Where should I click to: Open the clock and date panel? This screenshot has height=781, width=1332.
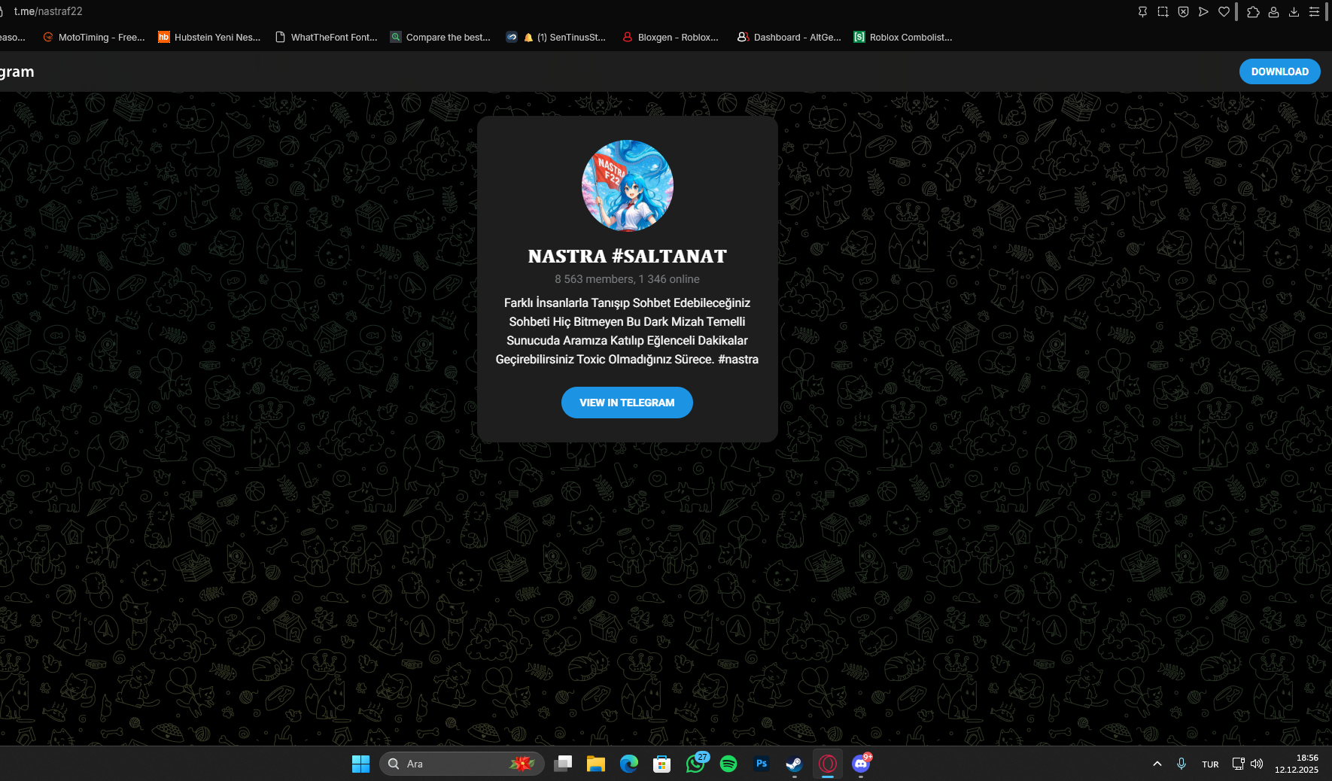point(1297,764)
